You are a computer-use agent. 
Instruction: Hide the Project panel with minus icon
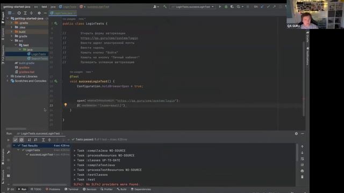(45, 13)
